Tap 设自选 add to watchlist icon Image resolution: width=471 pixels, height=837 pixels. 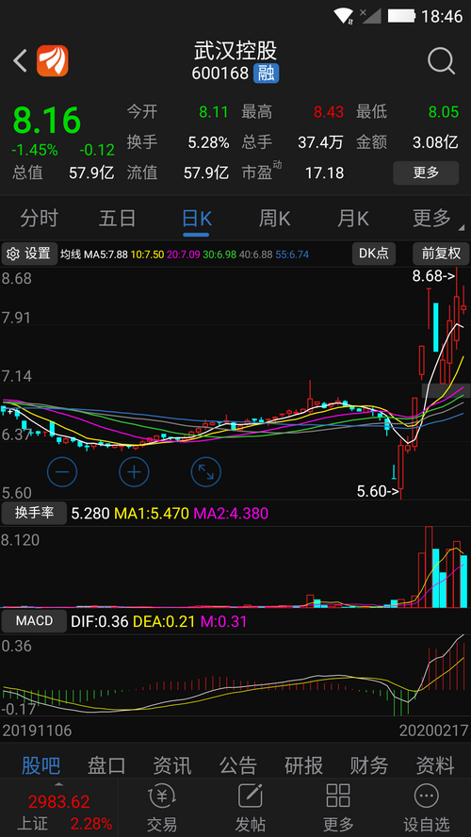pyautogui.click(x=426, y=797)
